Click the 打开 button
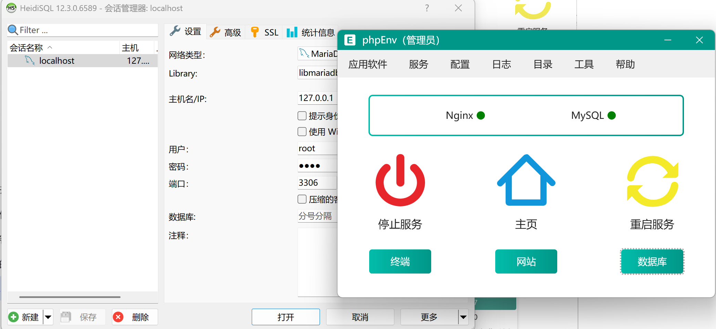 (x=286, y=317)
